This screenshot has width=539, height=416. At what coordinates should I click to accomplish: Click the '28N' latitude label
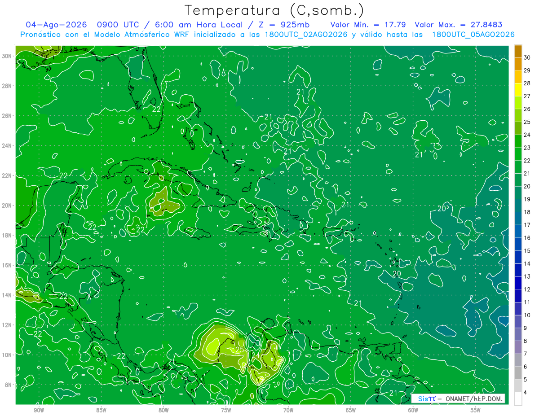coord(6,86)
